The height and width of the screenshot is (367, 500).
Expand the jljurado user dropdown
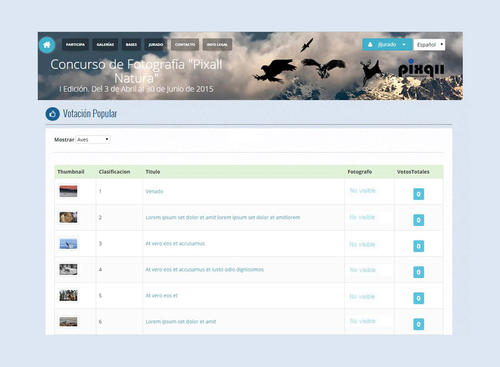click(387, 44)
